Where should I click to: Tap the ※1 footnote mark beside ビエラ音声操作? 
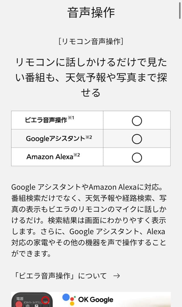click(x=71, y=118)
